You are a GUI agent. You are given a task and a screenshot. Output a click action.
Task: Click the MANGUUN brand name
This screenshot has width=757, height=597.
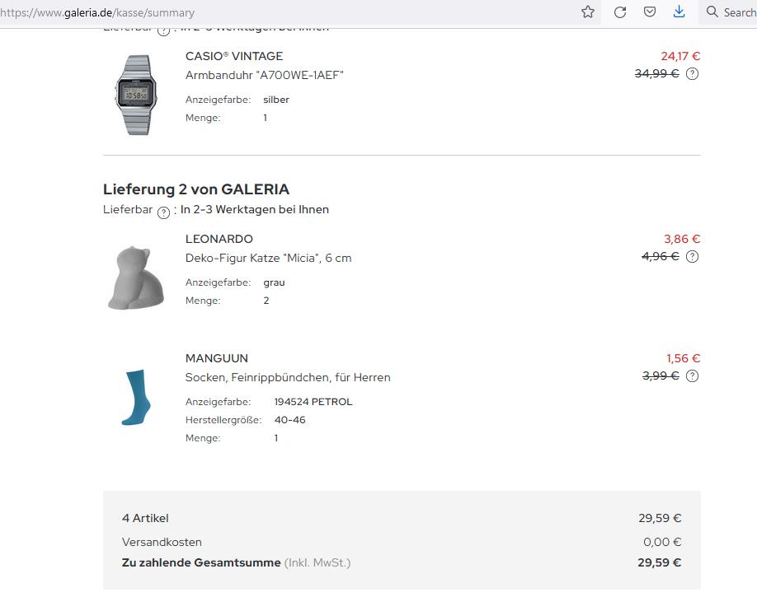tap(217, 358)
